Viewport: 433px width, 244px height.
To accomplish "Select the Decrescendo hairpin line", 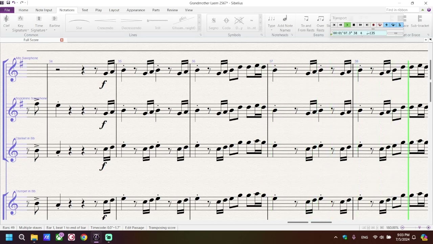I will tap(131, 23).
